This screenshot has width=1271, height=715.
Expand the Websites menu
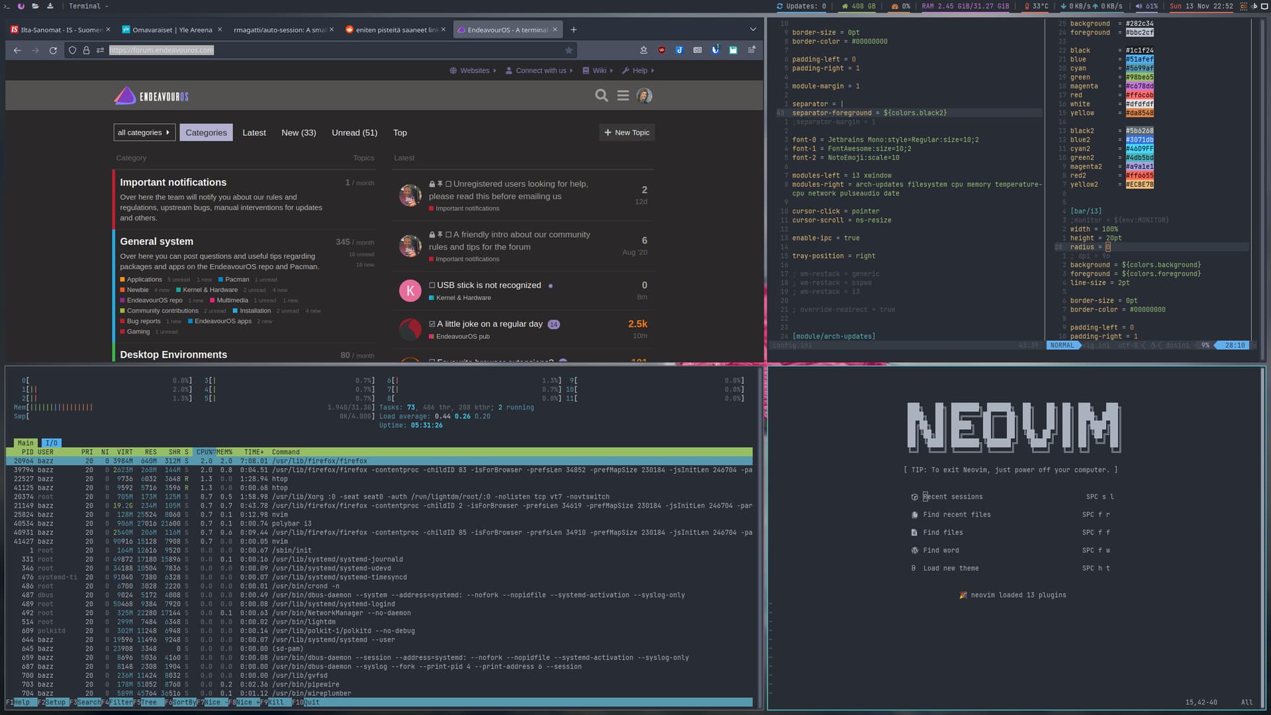(473, 71)
